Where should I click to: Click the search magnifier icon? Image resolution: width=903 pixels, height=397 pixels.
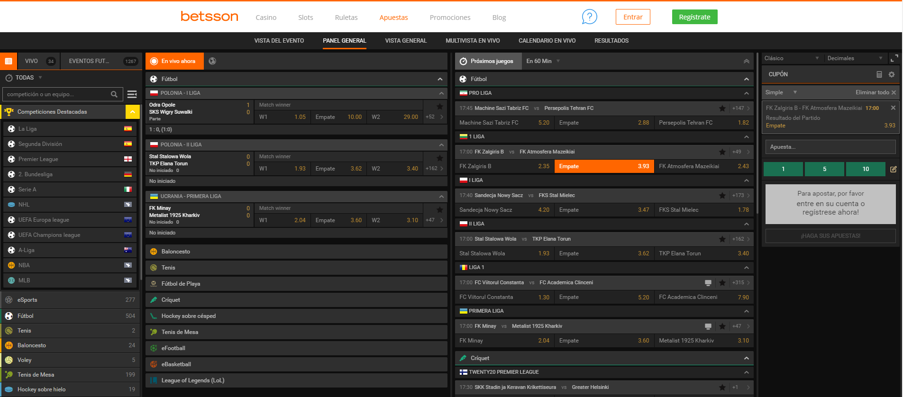(x=114, y=94)
